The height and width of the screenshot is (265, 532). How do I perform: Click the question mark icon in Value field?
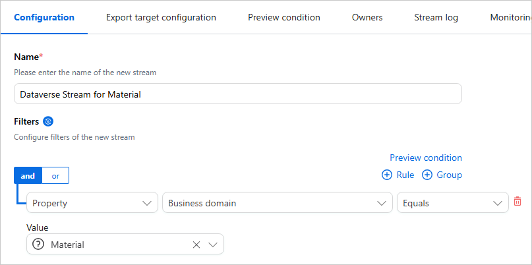(x=38, y=244)
